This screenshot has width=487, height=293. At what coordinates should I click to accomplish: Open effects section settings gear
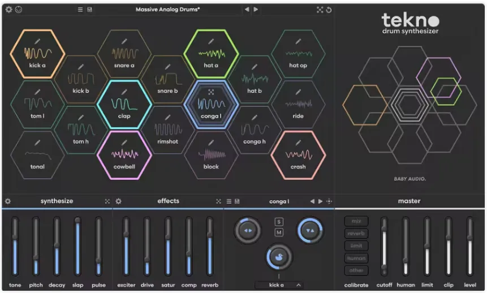(x=118, y=201)
